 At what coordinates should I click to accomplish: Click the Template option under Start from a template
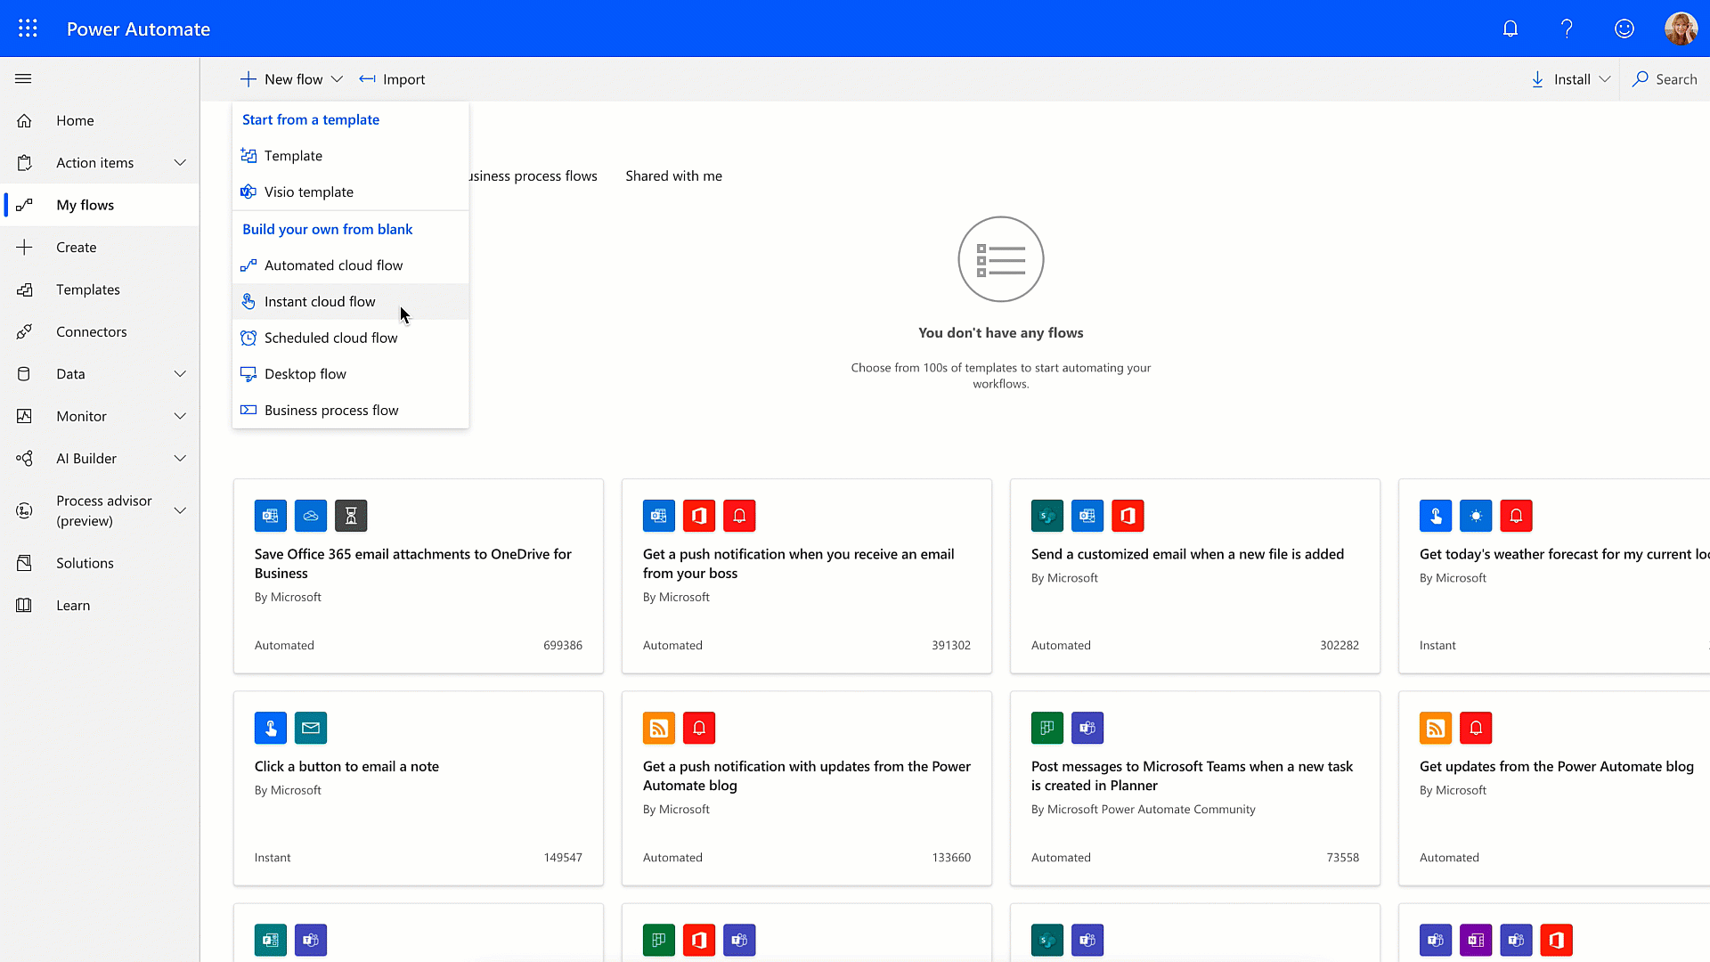(294, 155)
